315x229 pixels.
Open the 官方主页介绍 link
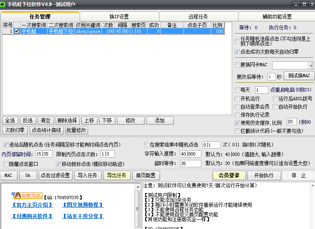pyautogui.click(x=32, y=205)
